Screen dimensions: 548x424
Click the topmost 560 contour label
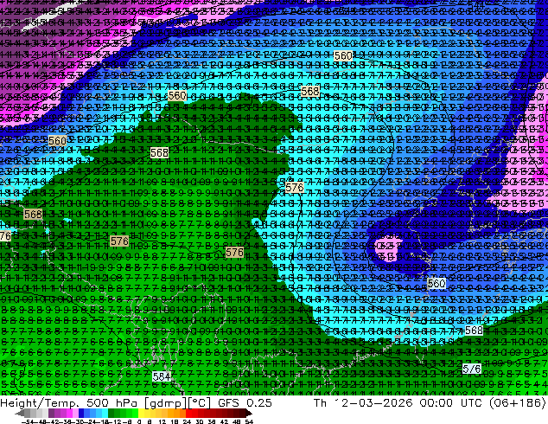[x=343, y=56]
